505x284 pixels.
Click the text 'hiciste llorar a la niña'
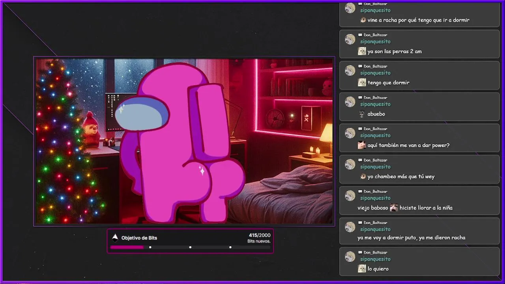[x=426, y=208]
